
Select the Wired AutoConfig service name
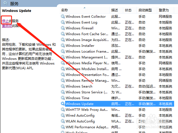[80, 116]
